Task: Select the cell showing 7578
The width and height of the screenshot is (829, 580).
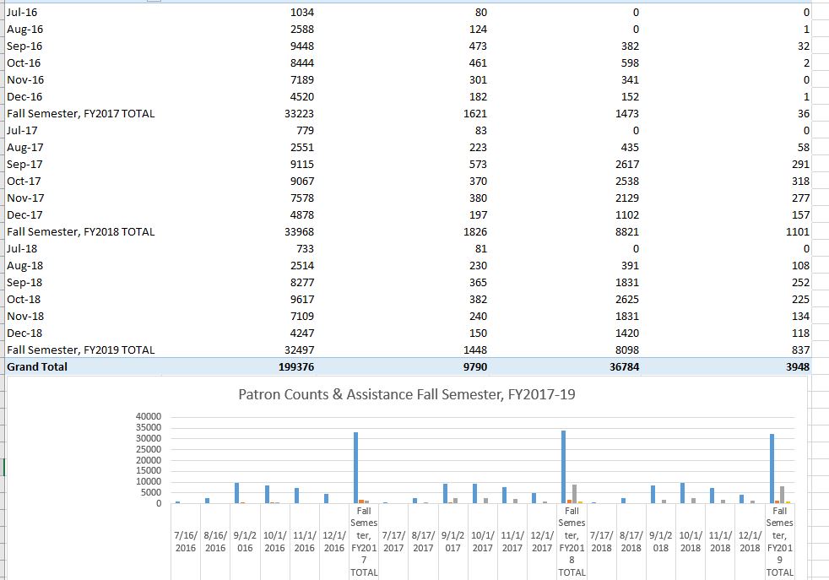Action: point(302,198)
